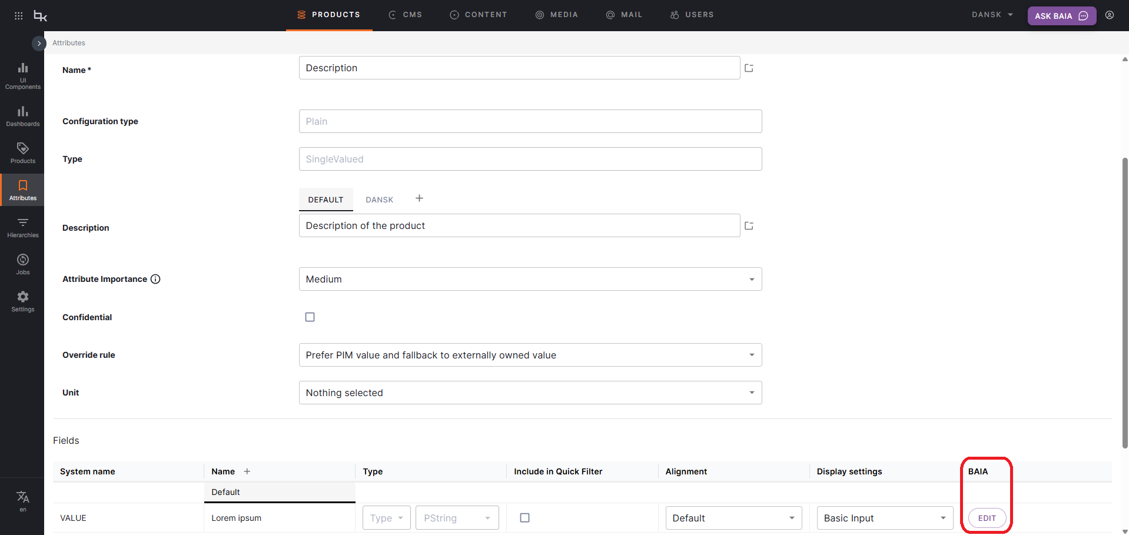Go to Dashboards in the sidebar
This screenshot has width=1129, height=535.
[x=23, y=116]
